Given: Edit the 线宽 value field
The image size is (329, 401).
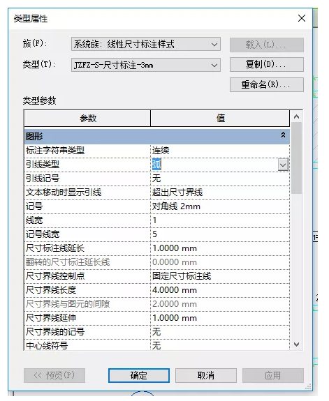Looking at the screenshot, I should [220, 220].
